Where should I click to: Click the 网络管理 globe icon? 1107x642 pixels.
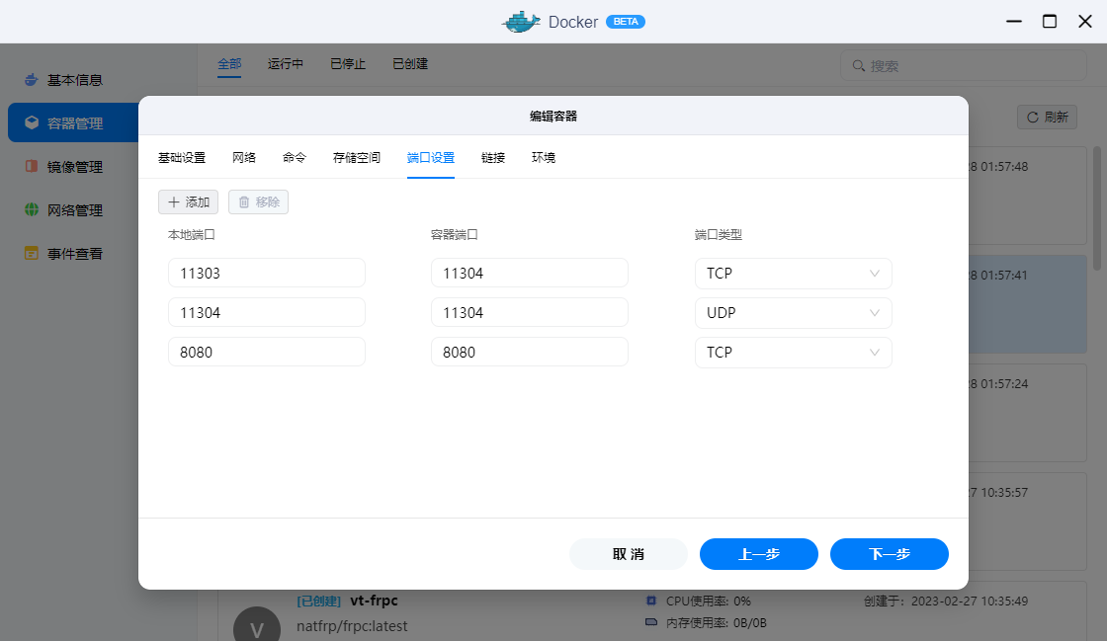(31, 209)
